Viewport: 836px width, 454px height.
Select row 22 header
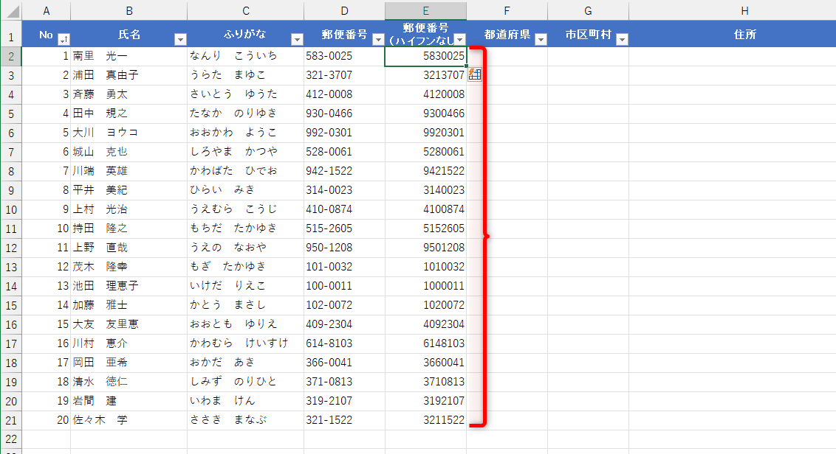[x=11, y=439]
